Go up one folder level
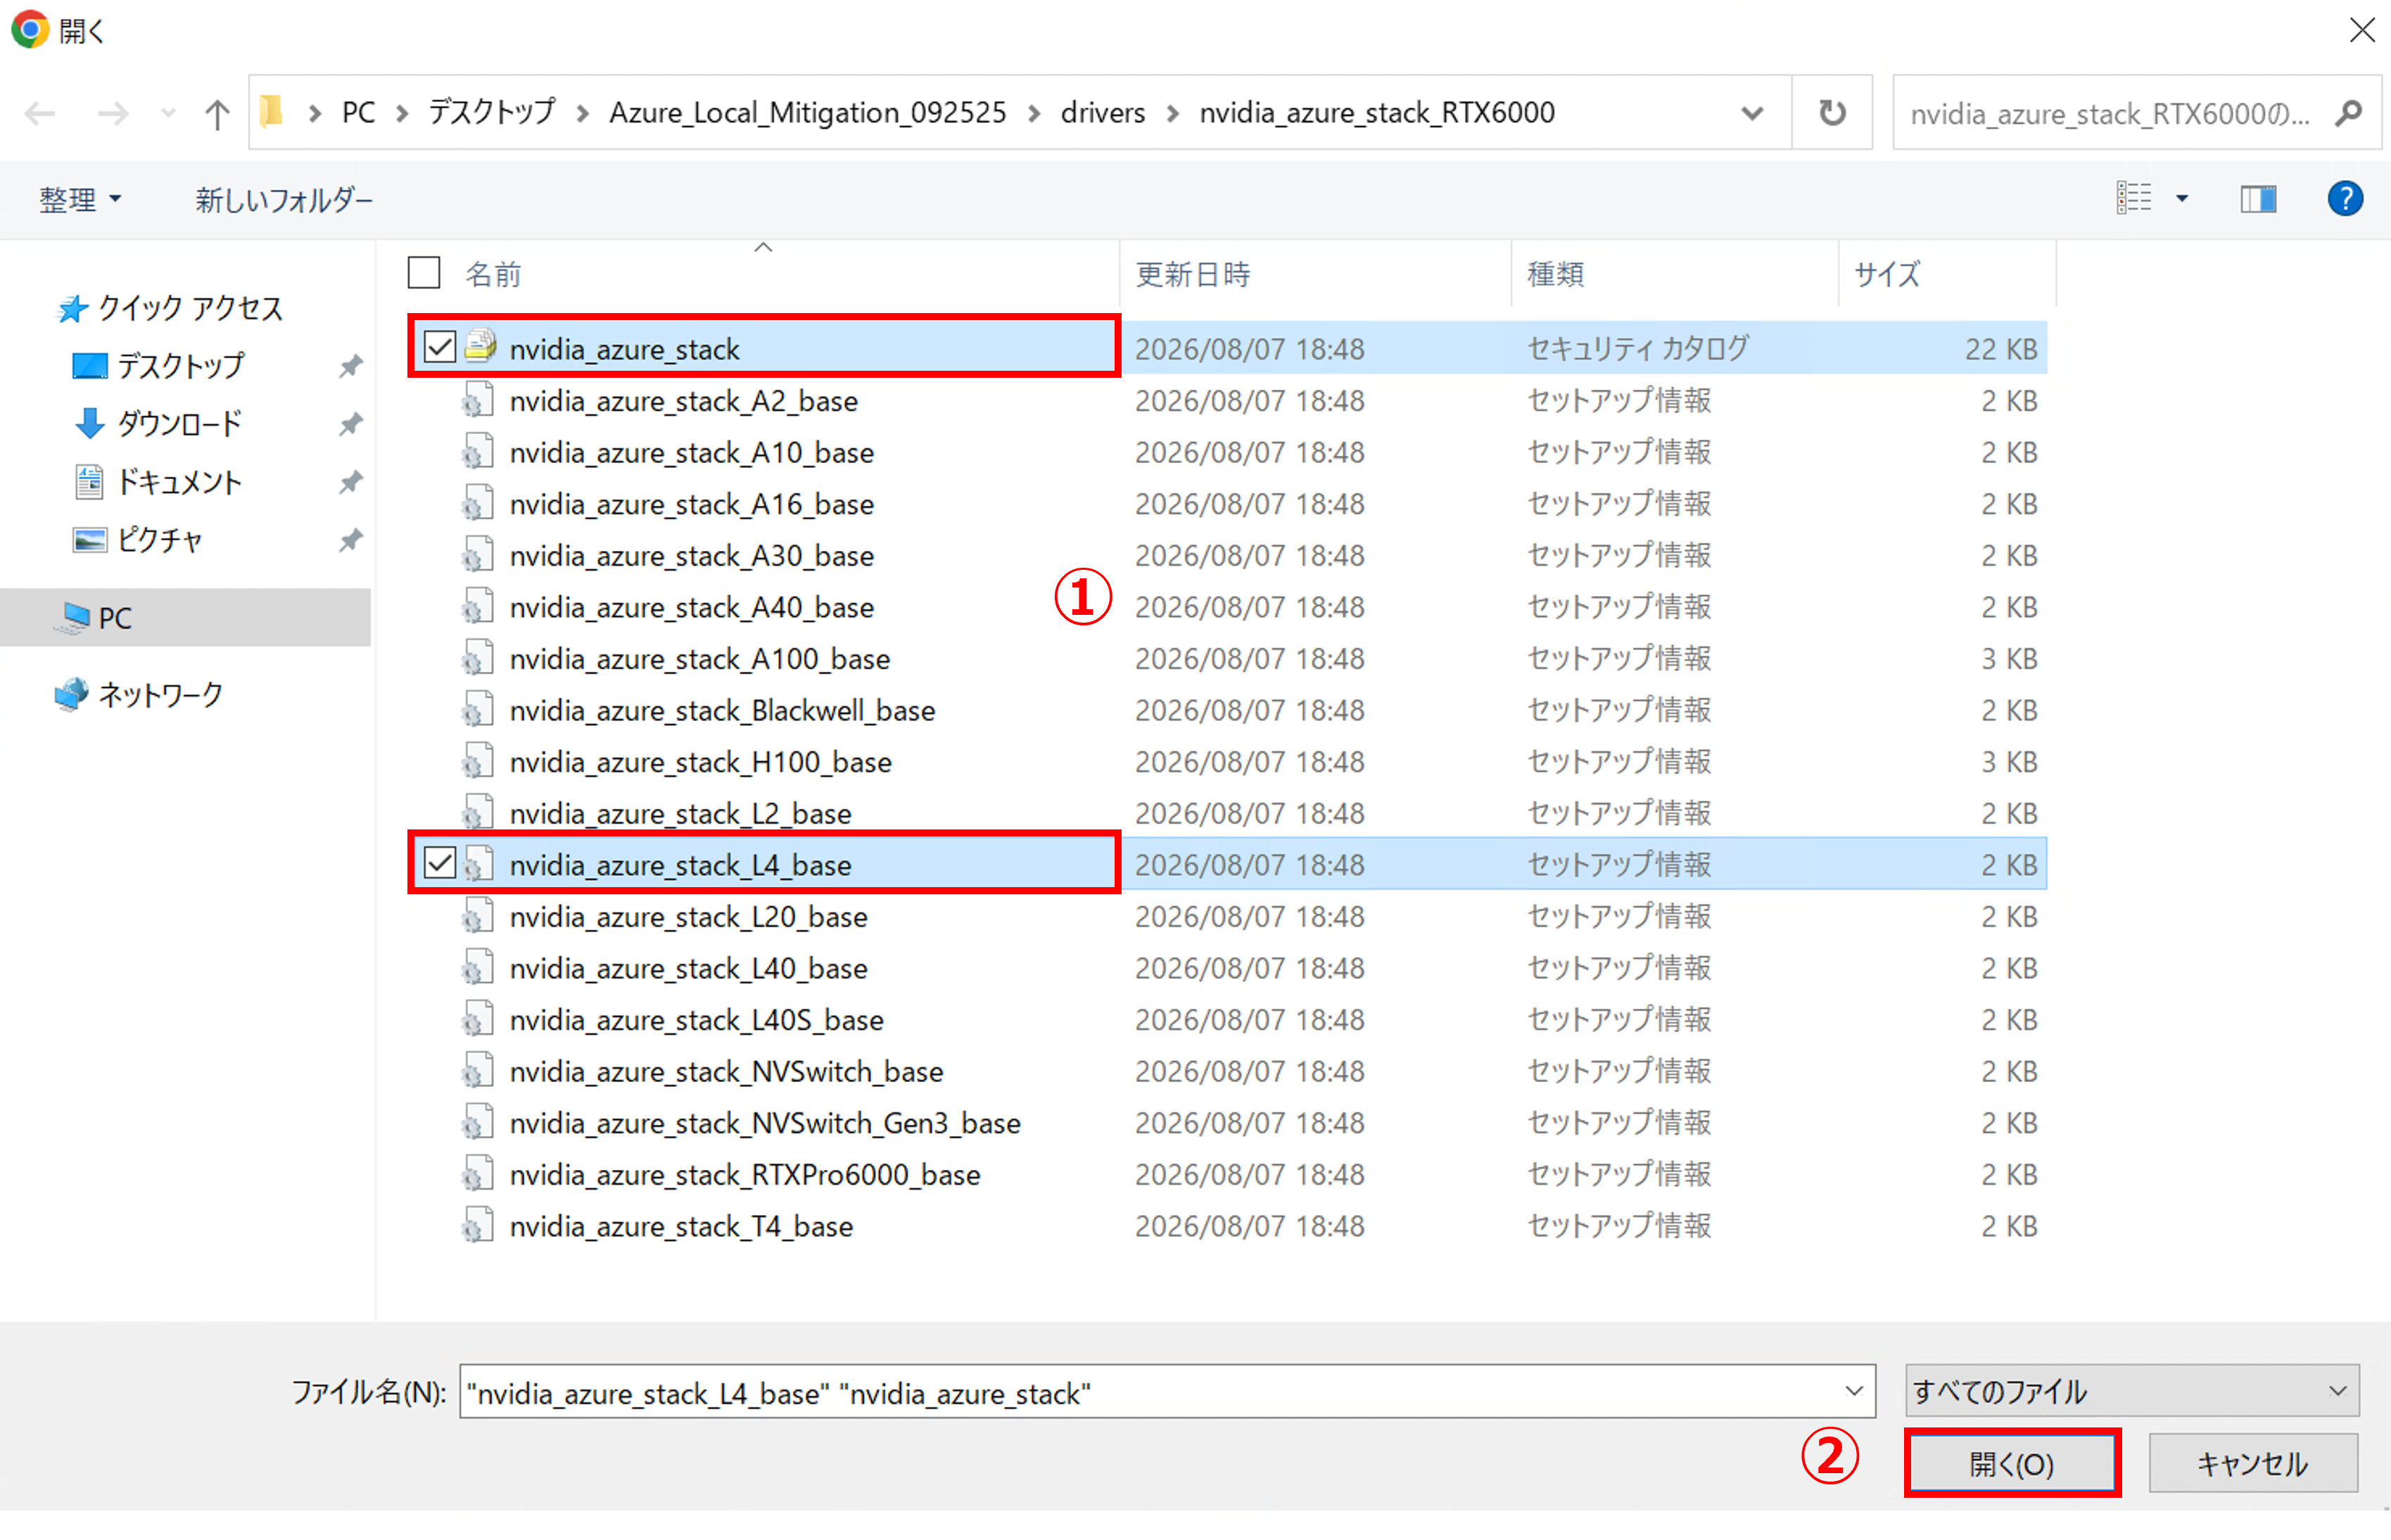Viewport: 2391px width, 1540px height. pyautogui.click(x=216, y=113)
